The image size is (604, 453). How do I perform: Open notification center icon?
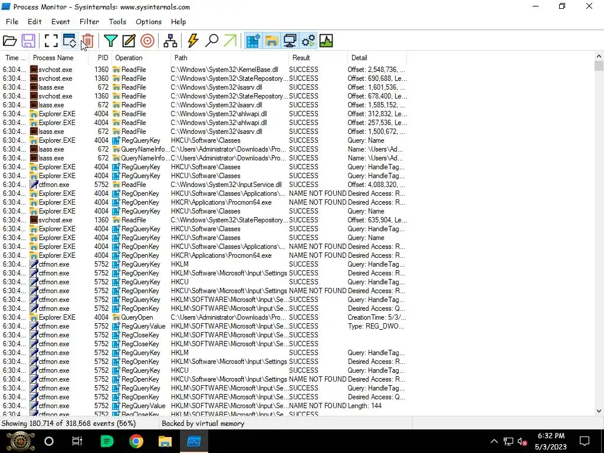coord(585,441)
